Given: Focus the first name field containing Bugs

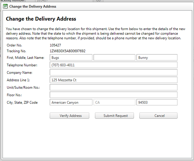Looking at the screenshot, I should click(71, 57).
